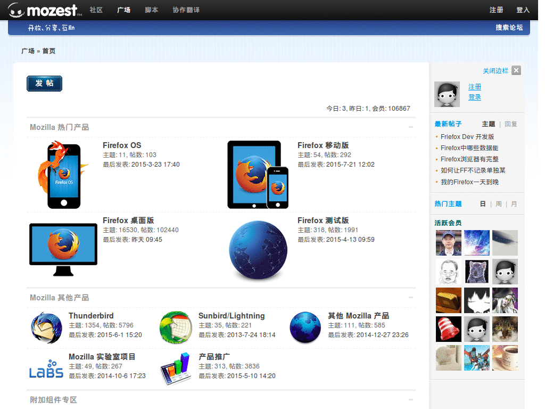Show hot topics for 周
545x409 pixels.
click(x=498, y=204)
